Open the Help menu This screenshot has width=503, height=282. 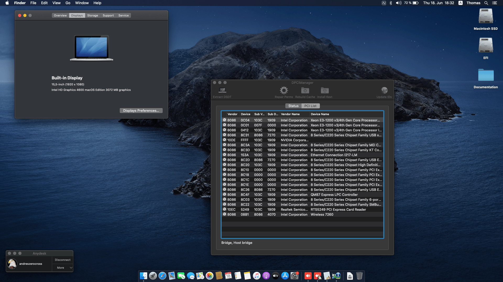(x=97, y=3)
